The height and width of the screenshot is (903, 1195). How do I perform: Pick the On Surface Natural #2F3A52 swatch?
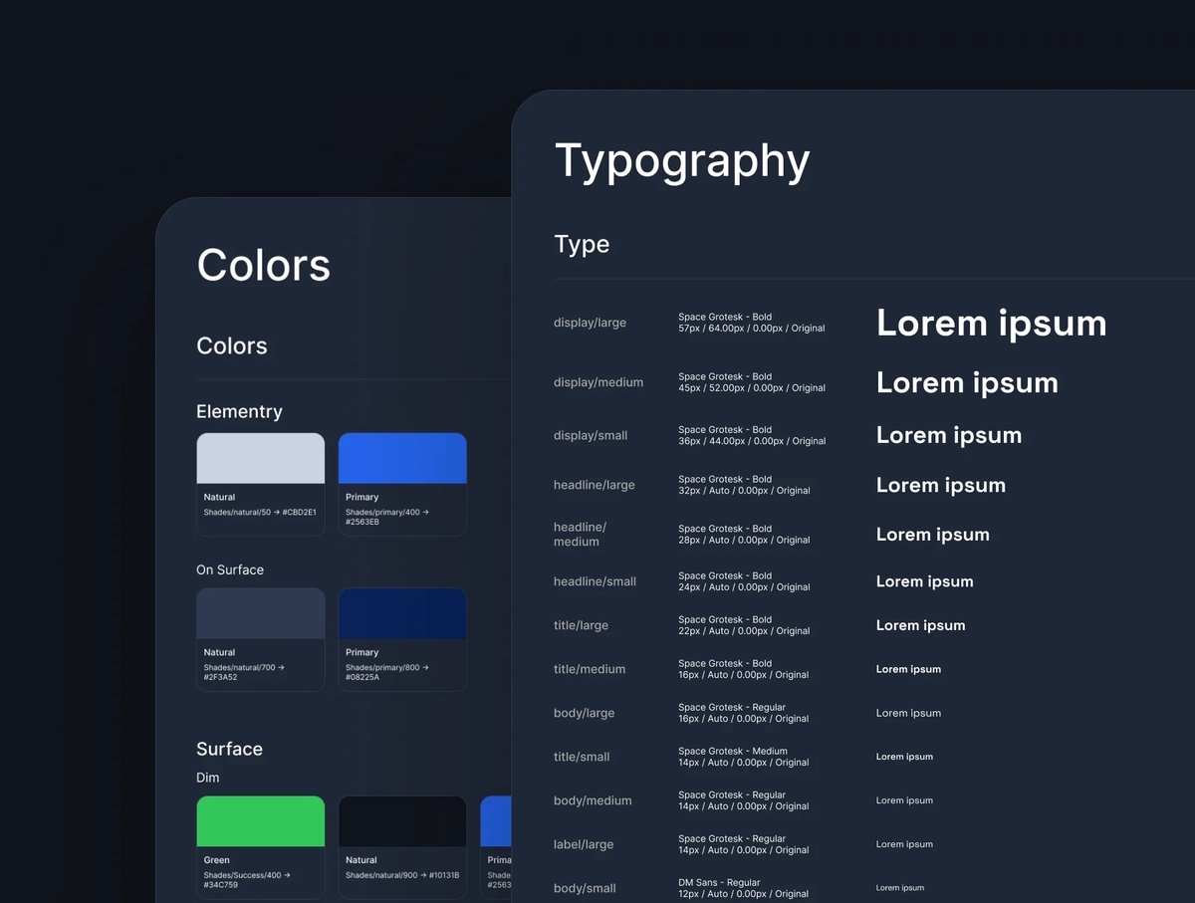pyautogui.click(x=260, y=613)
